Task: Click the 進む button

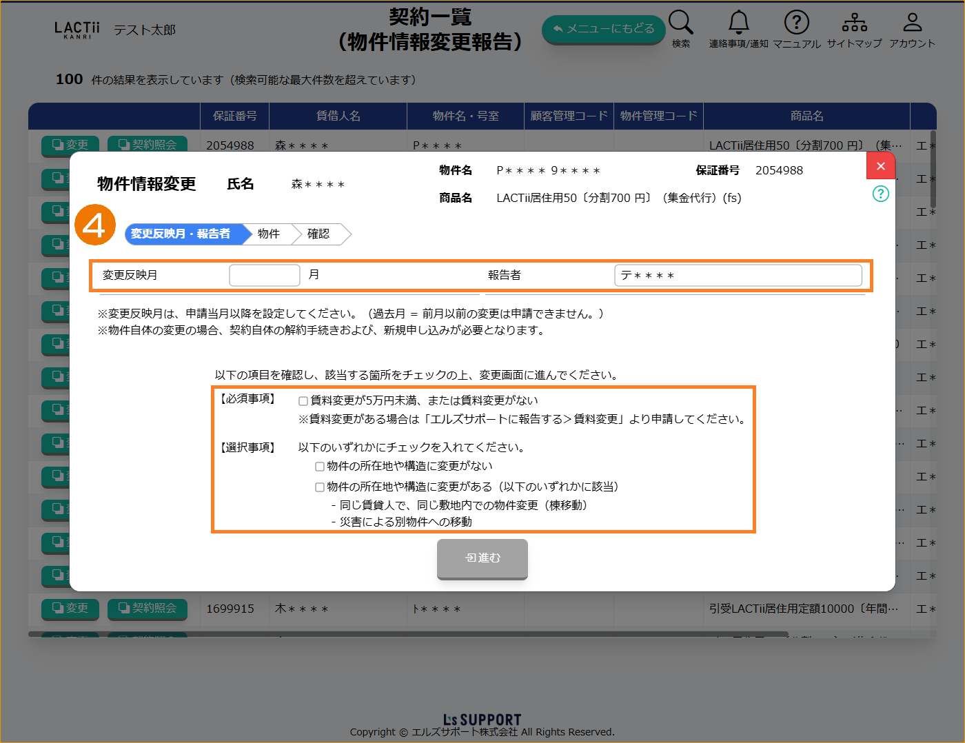Action: (x=482, y=558)
